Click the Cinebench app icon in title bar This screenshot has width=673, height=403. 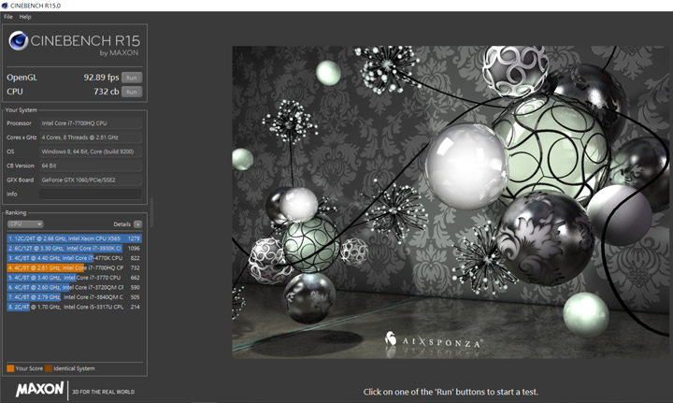(x=7, y=5)
